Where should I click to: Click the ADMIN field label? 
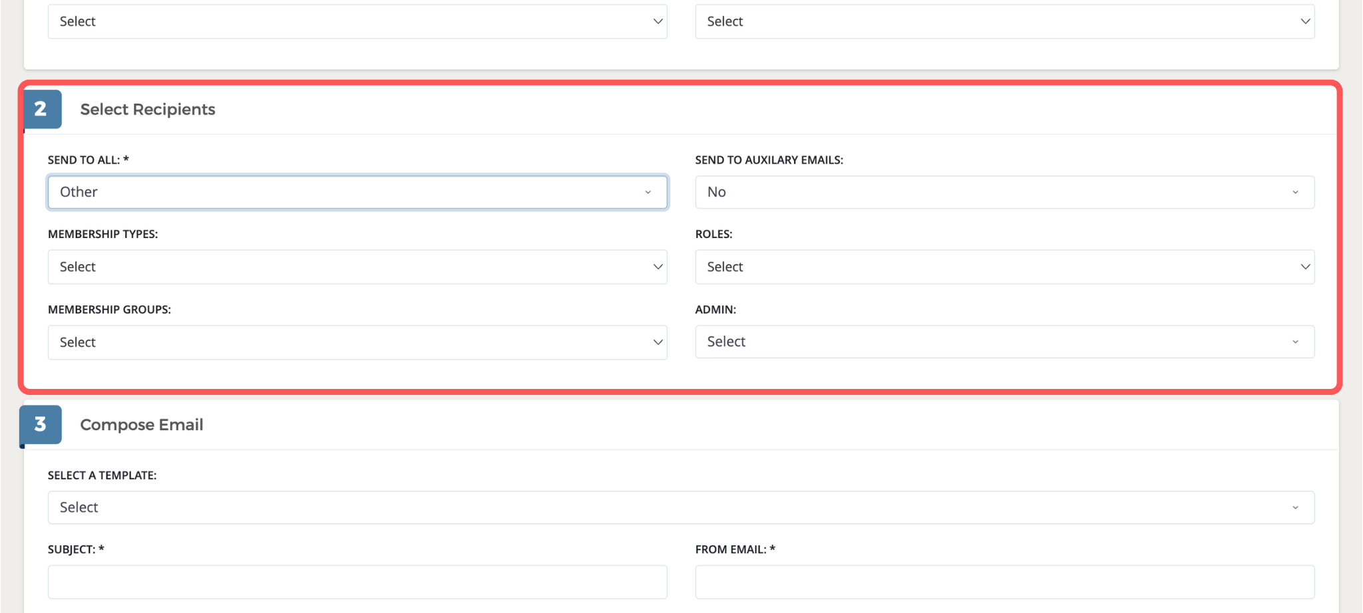pyautogui.click(x=715, y=310)
